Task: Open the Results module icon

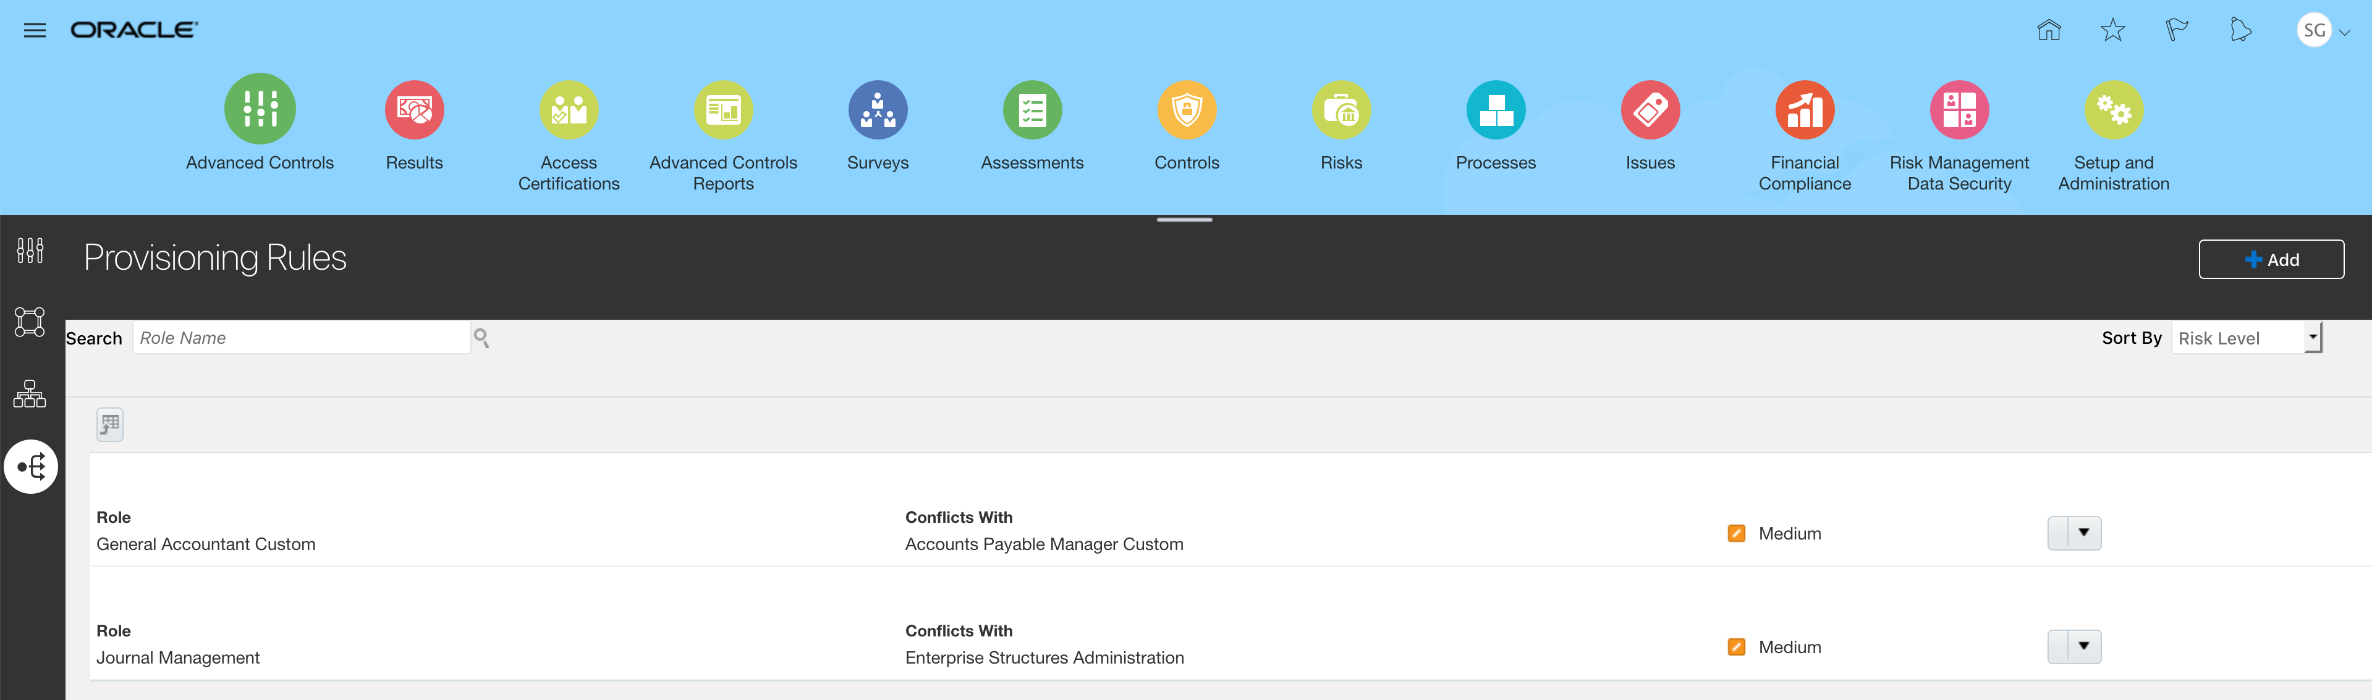Action: tap(414, 110)
